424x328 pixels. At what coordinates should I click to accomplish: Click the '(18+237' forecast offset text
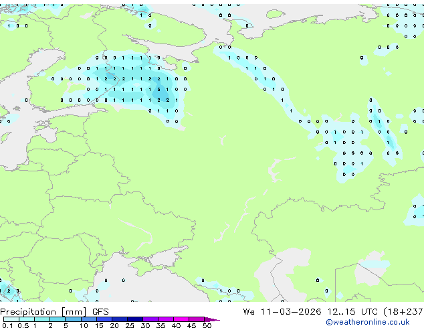coord(403,312)
